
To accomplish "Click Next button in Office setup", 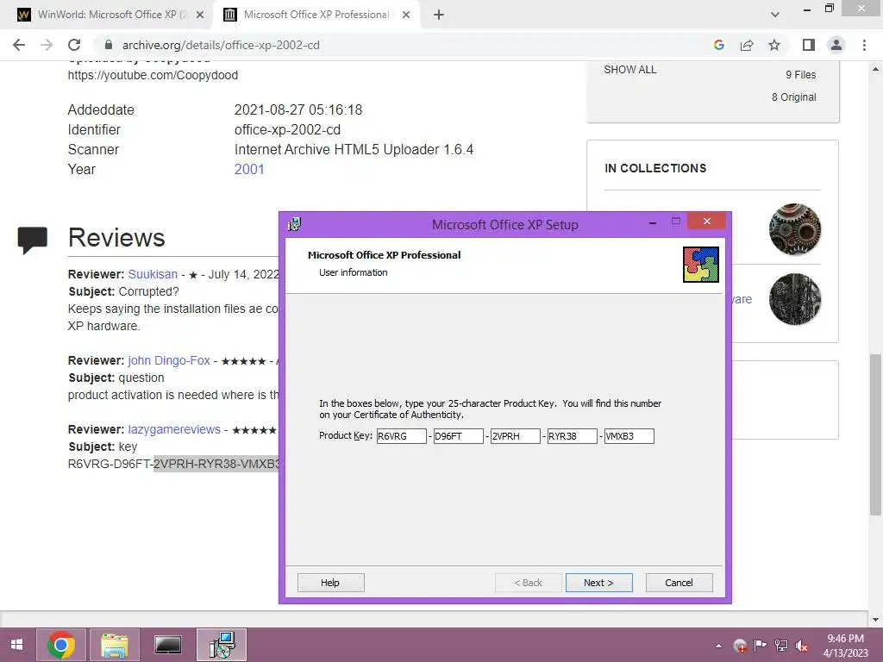I will (598, 583).
